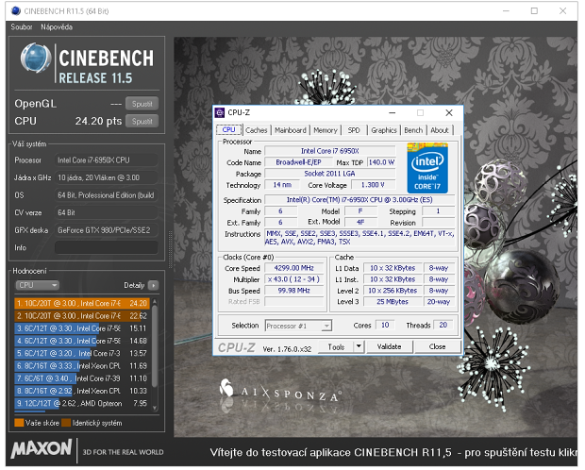
Task: Click the Intel Core i7 badge
Action: [427, 168]
